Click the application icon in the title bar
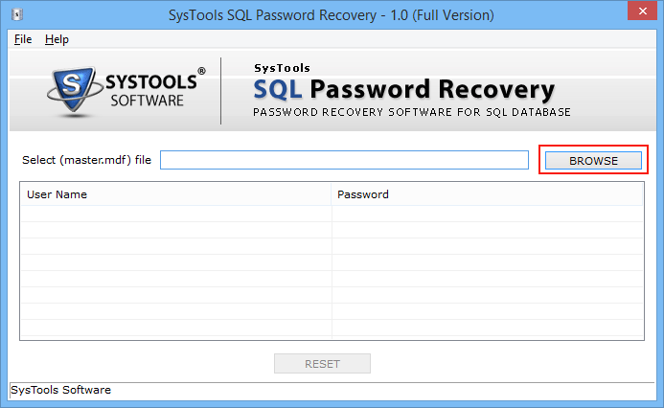664x408 pixels. [x=17, y=14]
